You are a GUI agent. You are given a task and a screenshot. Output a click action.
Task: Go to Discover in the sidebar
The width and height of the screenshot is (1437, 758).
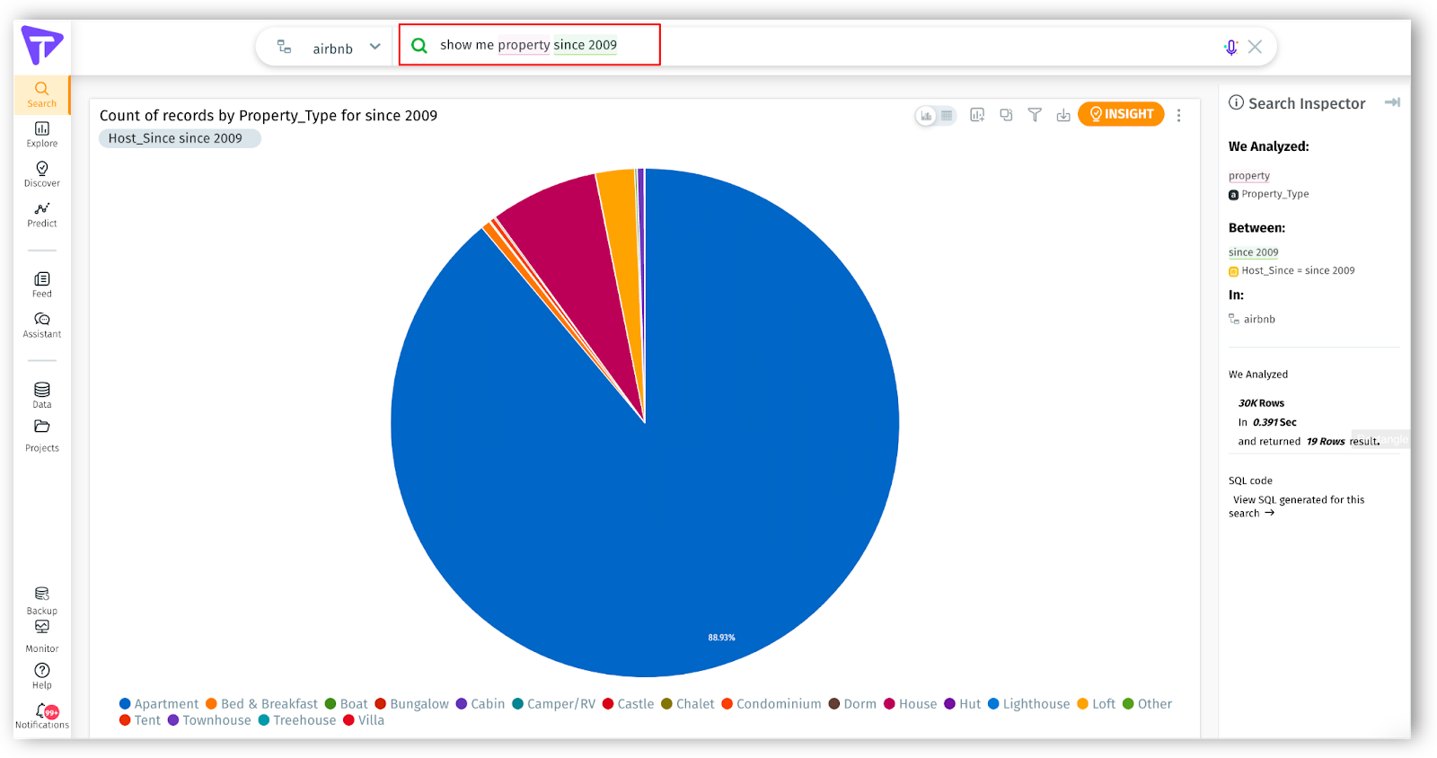[41, 174]
